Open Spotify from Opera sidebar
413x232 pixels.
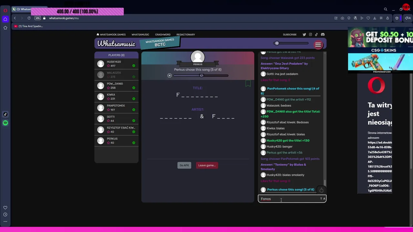point(5,123)
